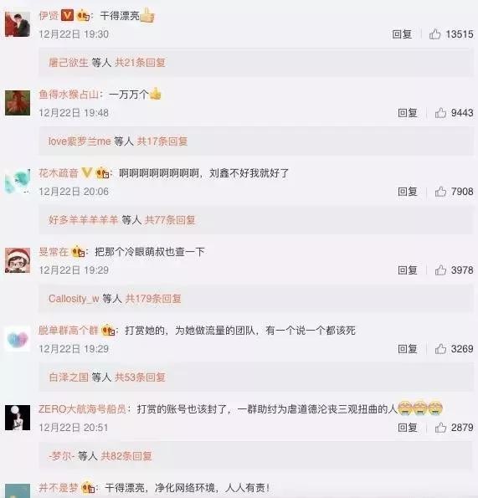Reply to 鱼得水猴占山's comment
The width and height of the screenshot is (478, 498).
coord(408,113)
